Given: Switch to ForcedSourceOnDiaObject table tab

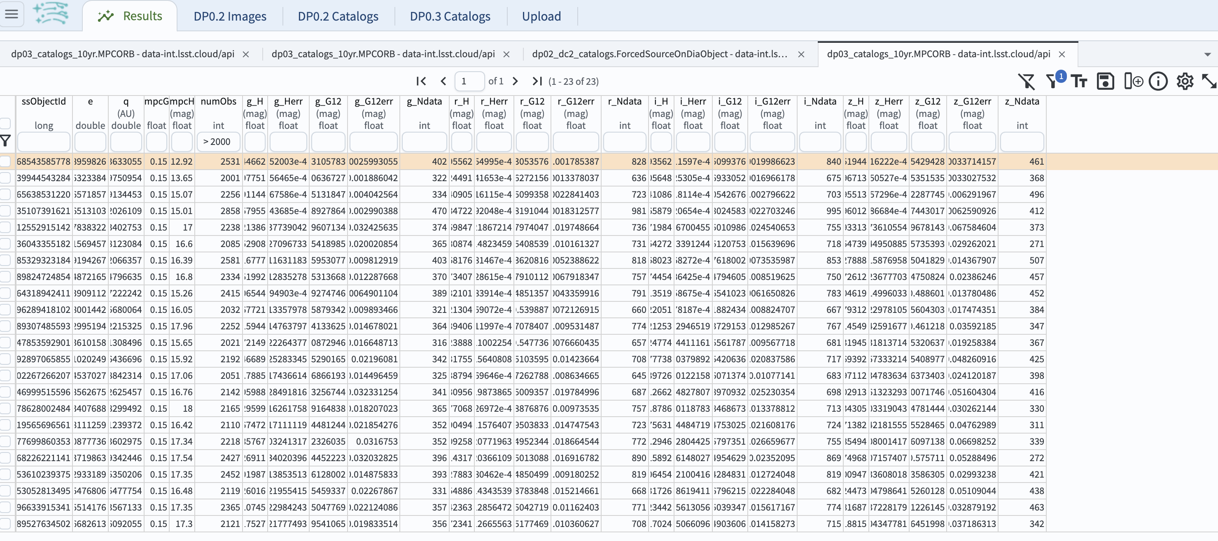Looking at the screenshot, I should tap(660, 54).
